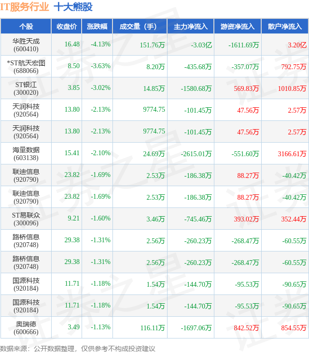The height and width of the screenshot is (353, 309).
Task: Click the IT服务行业 title text
Action: tap(25, 7)
